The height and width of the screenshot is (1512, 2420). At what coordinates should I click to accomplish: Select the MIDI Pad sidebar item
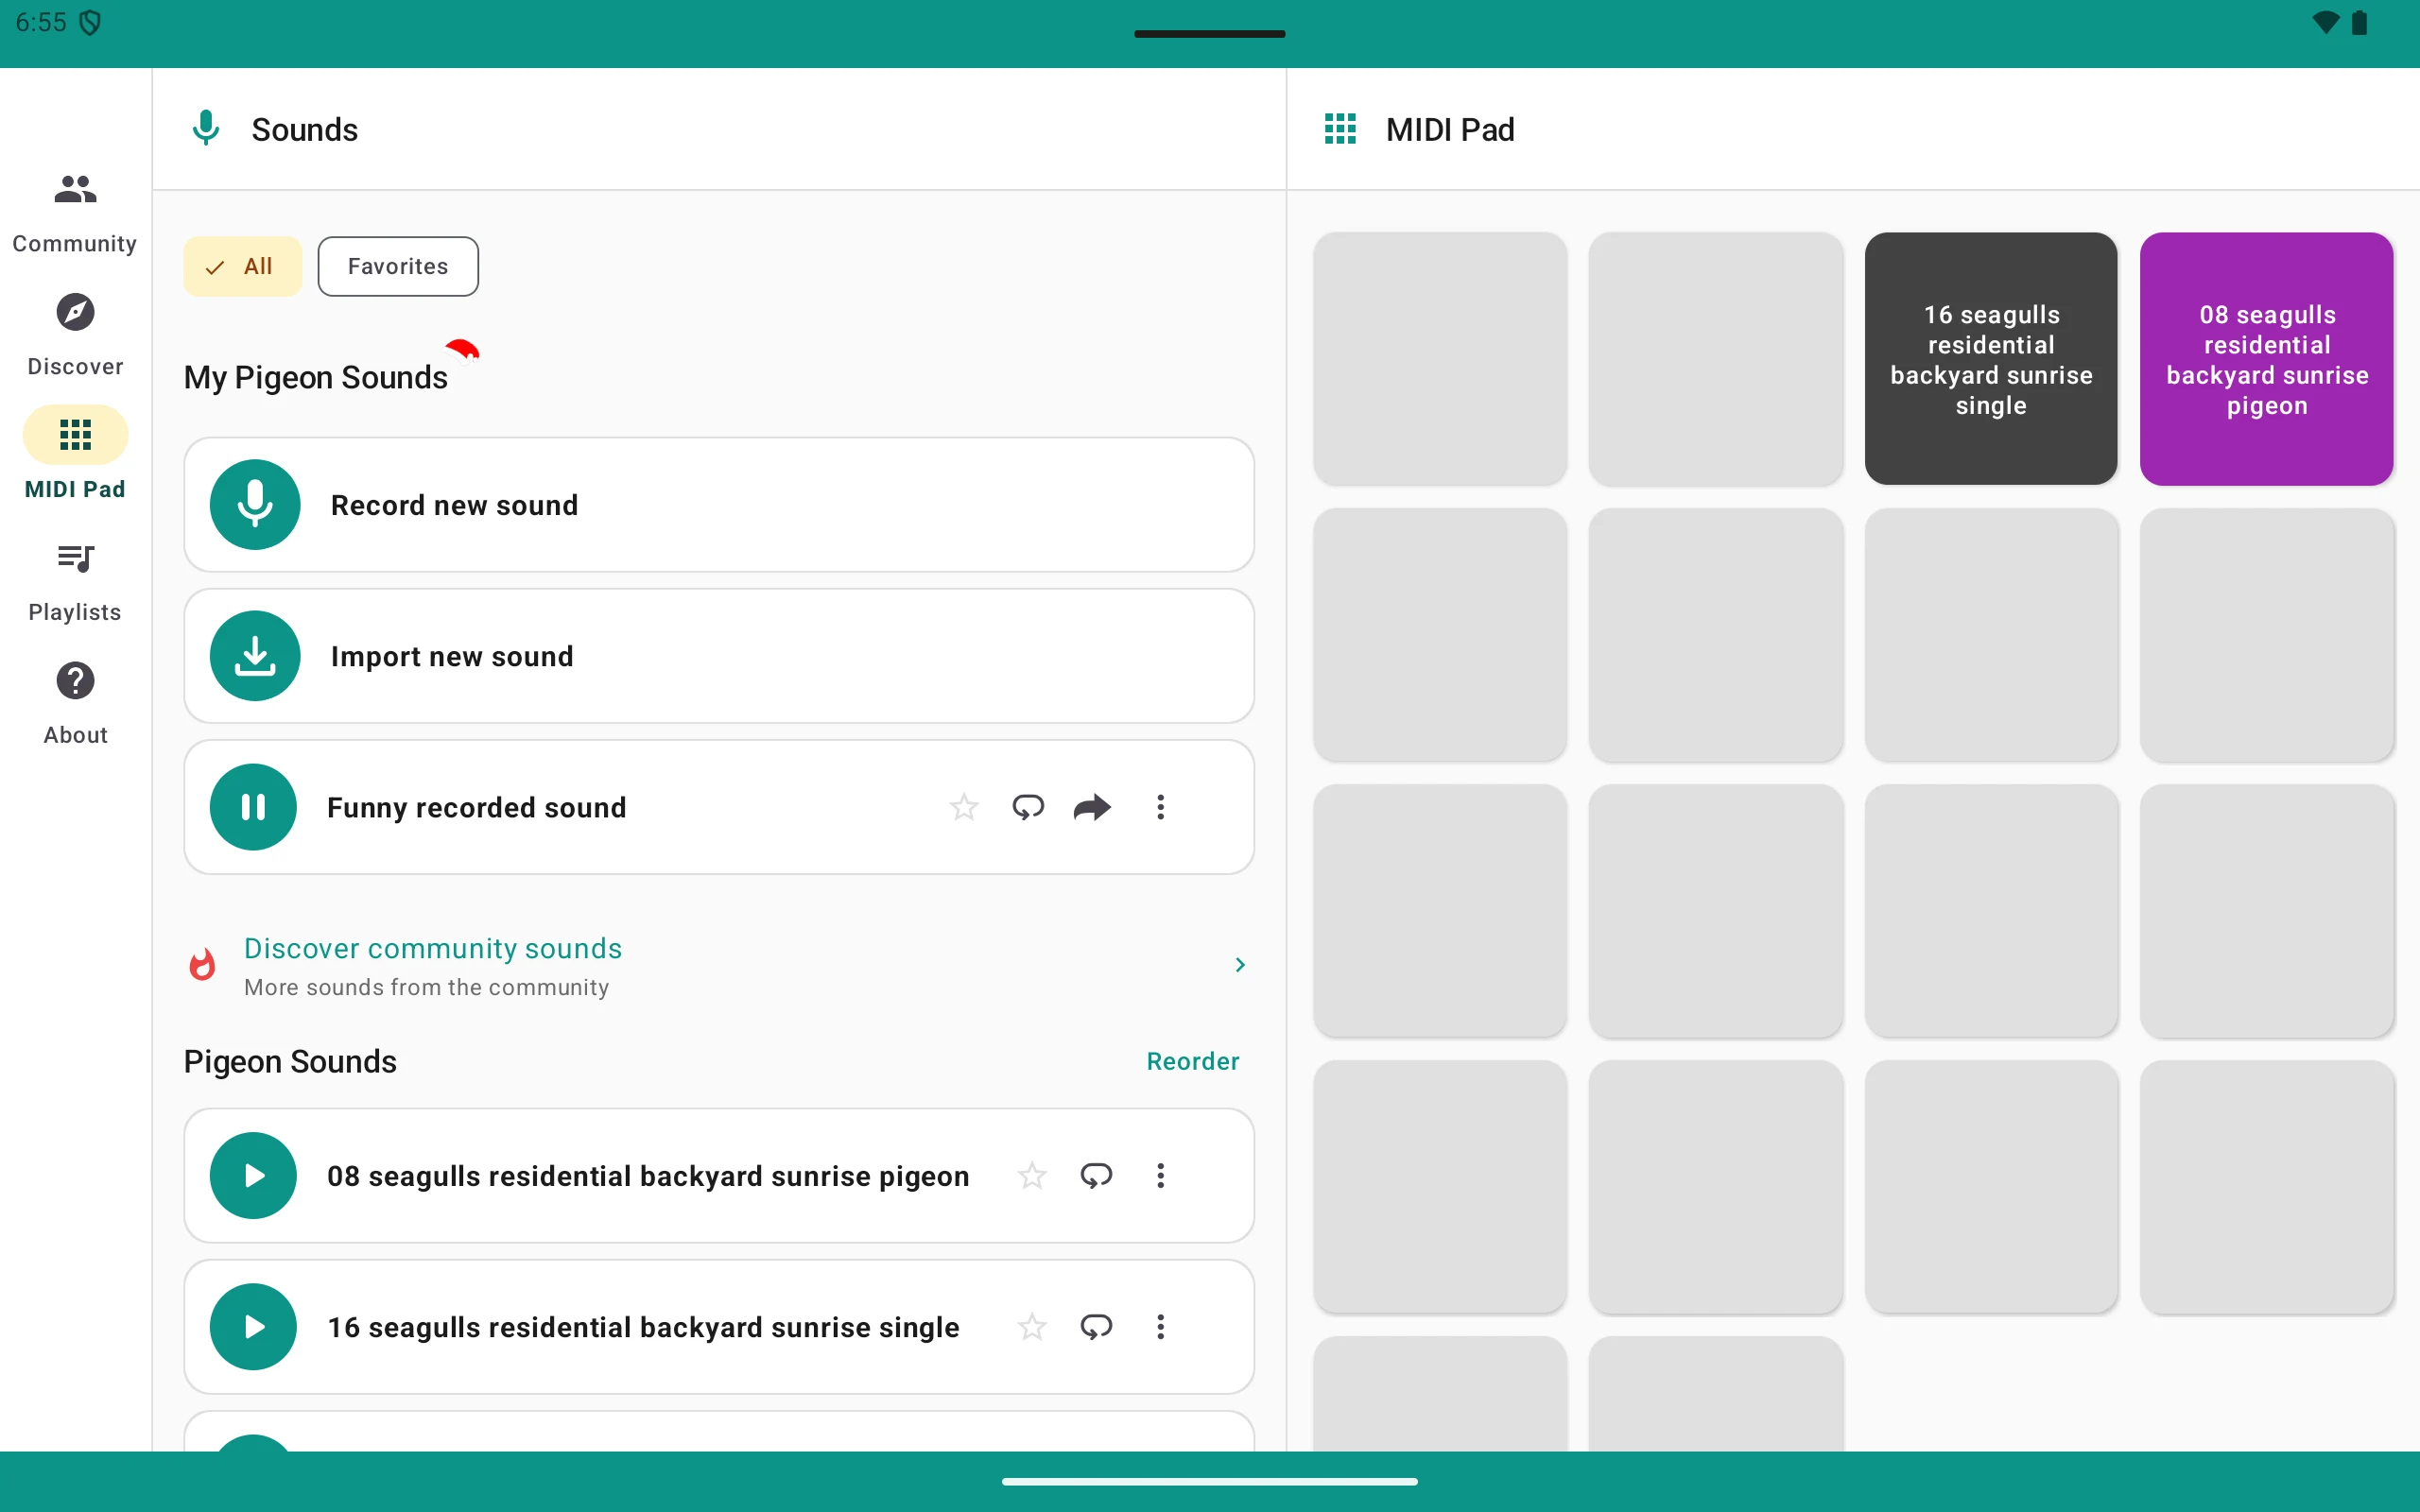(x=75, y=454)
